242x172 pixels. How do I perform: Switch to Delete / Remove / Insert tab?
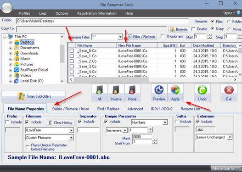point(71,109)
